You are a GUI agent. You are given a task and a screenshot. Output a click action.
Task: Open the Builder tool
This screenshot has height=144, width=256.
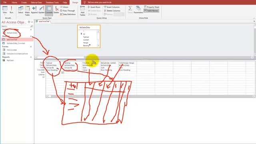(x=92, y=14)
